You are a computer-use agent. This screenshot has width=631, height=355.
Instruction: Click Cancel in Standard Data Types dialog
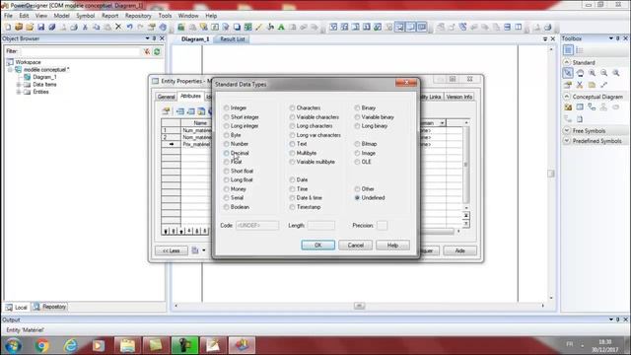pyautogui.click(x=355, y=246)
